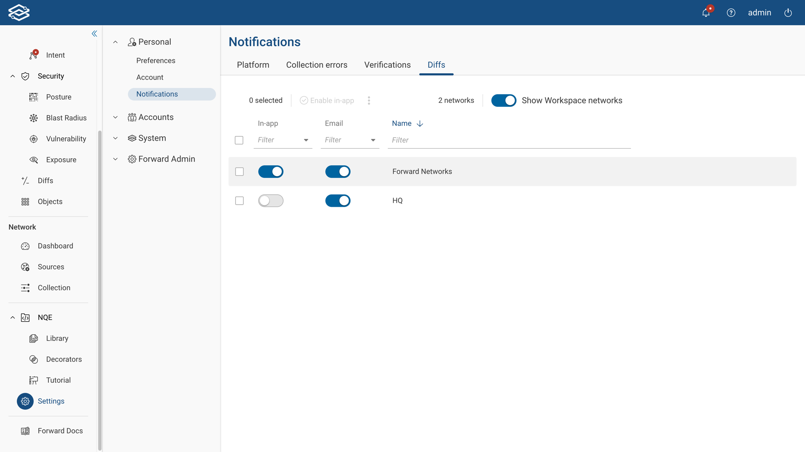The image size is (805, 452).
Task: Open Preferences under Personal
Action: 156,61
